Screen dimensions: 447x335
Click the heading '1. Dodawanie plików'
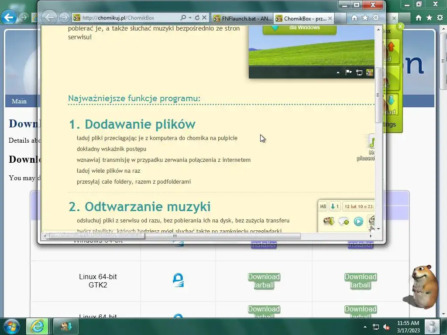[x=132, y=124]
